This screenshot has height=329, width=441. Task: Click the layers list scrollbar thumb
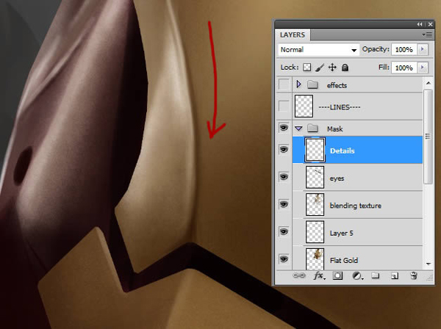(428, 137)
